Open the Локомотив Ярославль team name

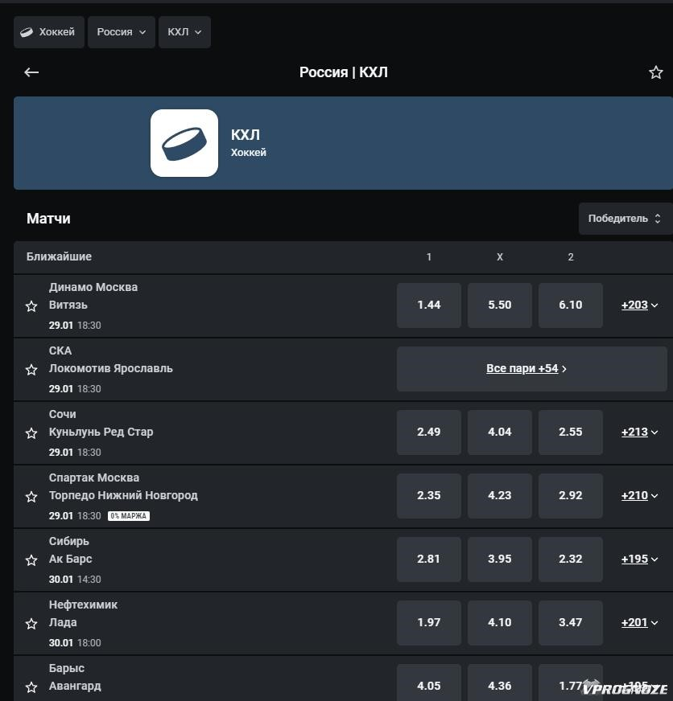click(x=110, y=368)
